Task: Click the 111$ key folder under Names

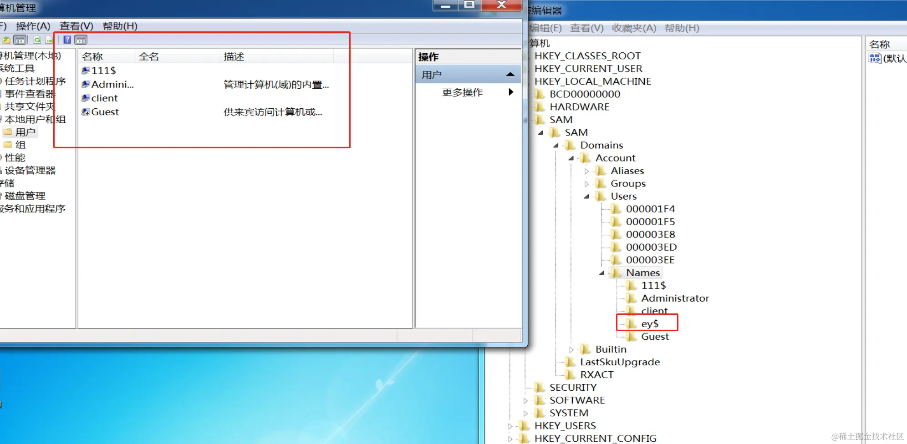Action: 631,285
